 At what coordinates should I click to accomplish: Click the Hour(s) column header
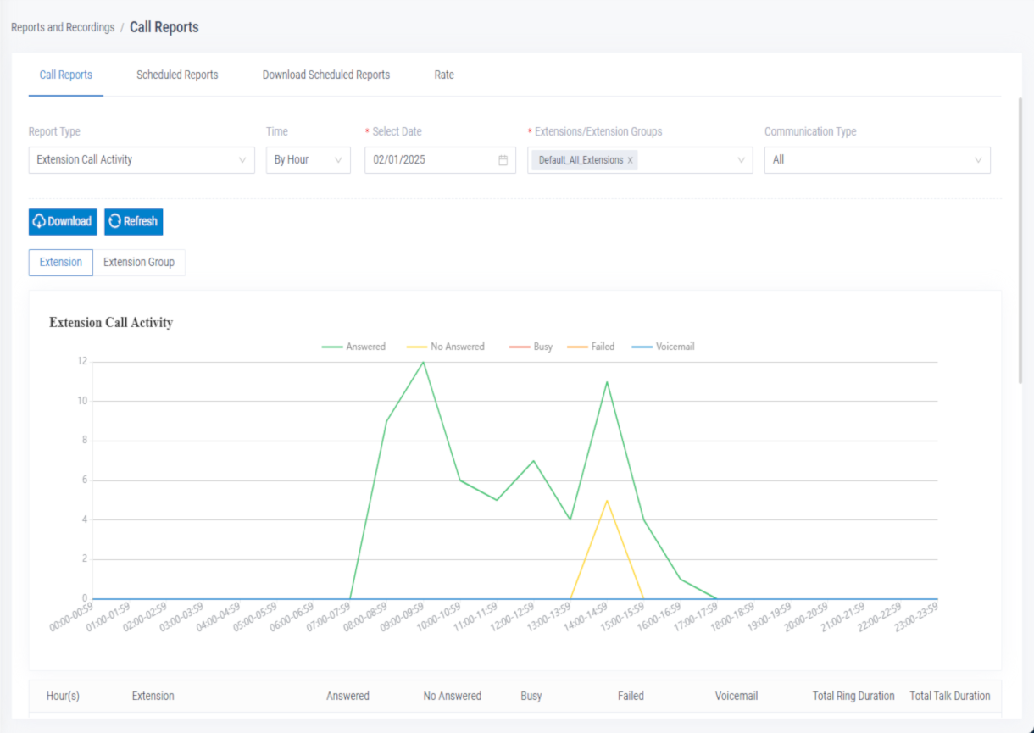(63, 696)
